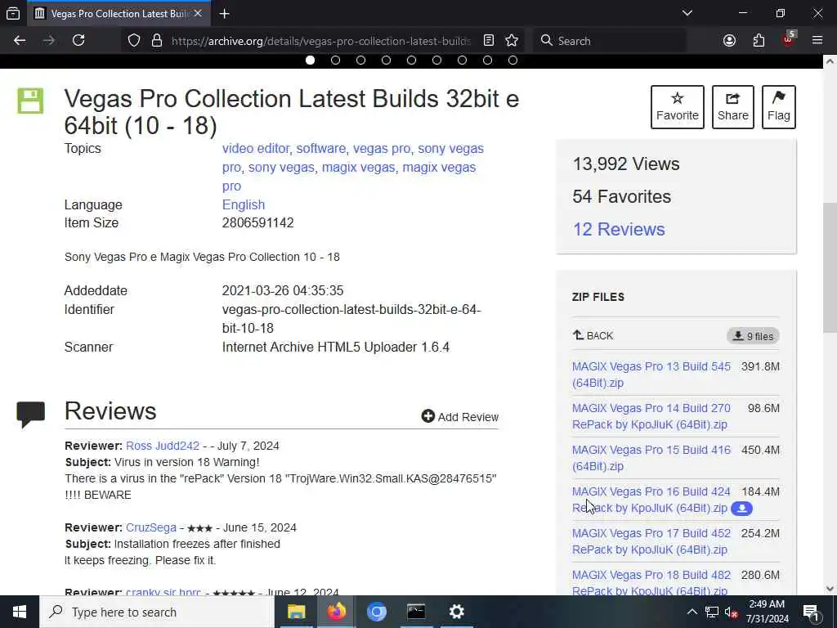Download MAGIX Vegas Pro 13 Build 545 zip

pos(651,375)
